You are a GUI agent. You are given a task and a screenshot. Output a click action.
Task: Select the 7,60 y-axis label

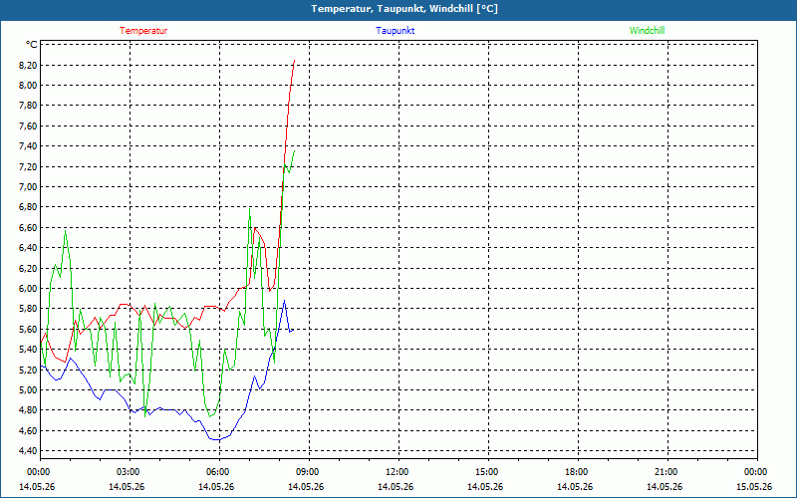tap(29, 126)
